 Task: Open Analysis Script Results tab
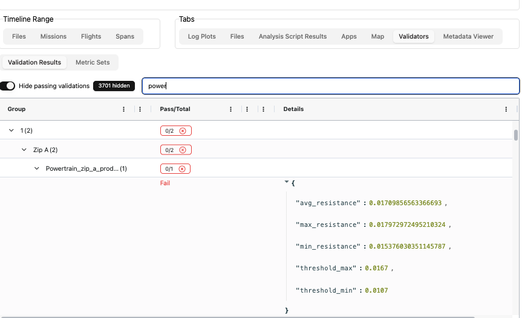click(293, 37)
